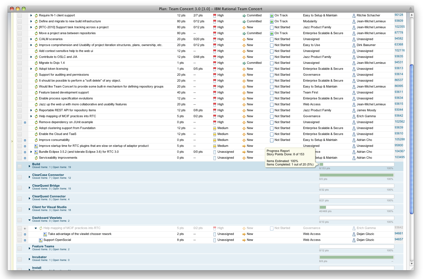
Task: Click plan item icon for Require N-1 client support
Action: tap(36, 16)
